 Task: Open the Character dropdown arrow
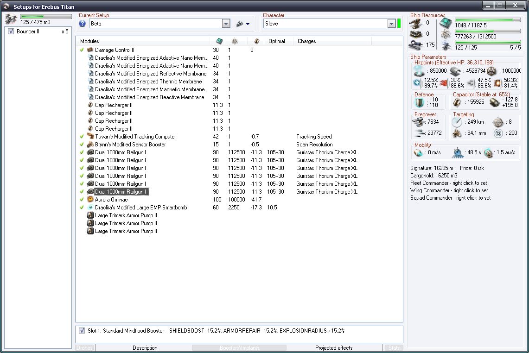pyautogui.click(x=391, y=24)
